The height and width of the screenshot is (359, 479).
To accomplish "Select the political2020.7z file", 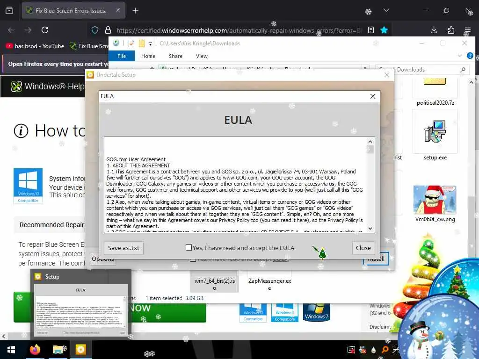I will (435, 91).
